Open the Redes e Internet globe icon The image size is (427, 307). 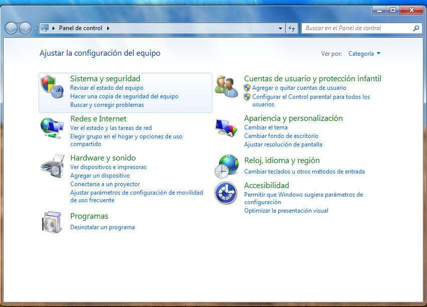click(x=52, y=128)
